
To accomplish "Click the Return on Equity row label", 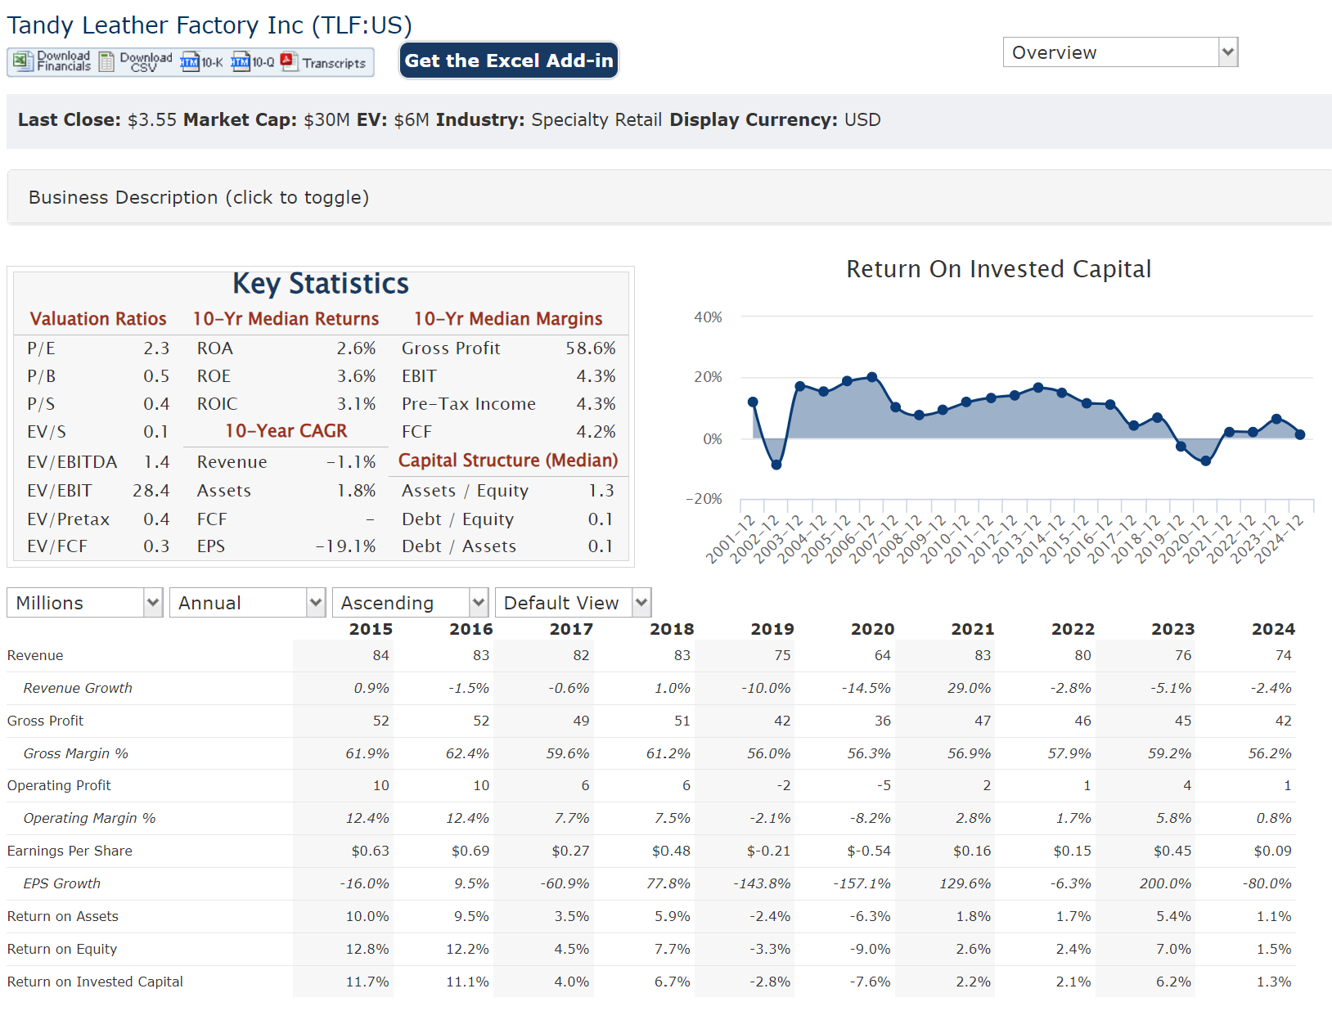I will (x=62, y=949).
